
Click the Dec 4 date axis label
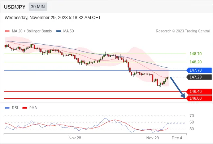tap(177, 138)
